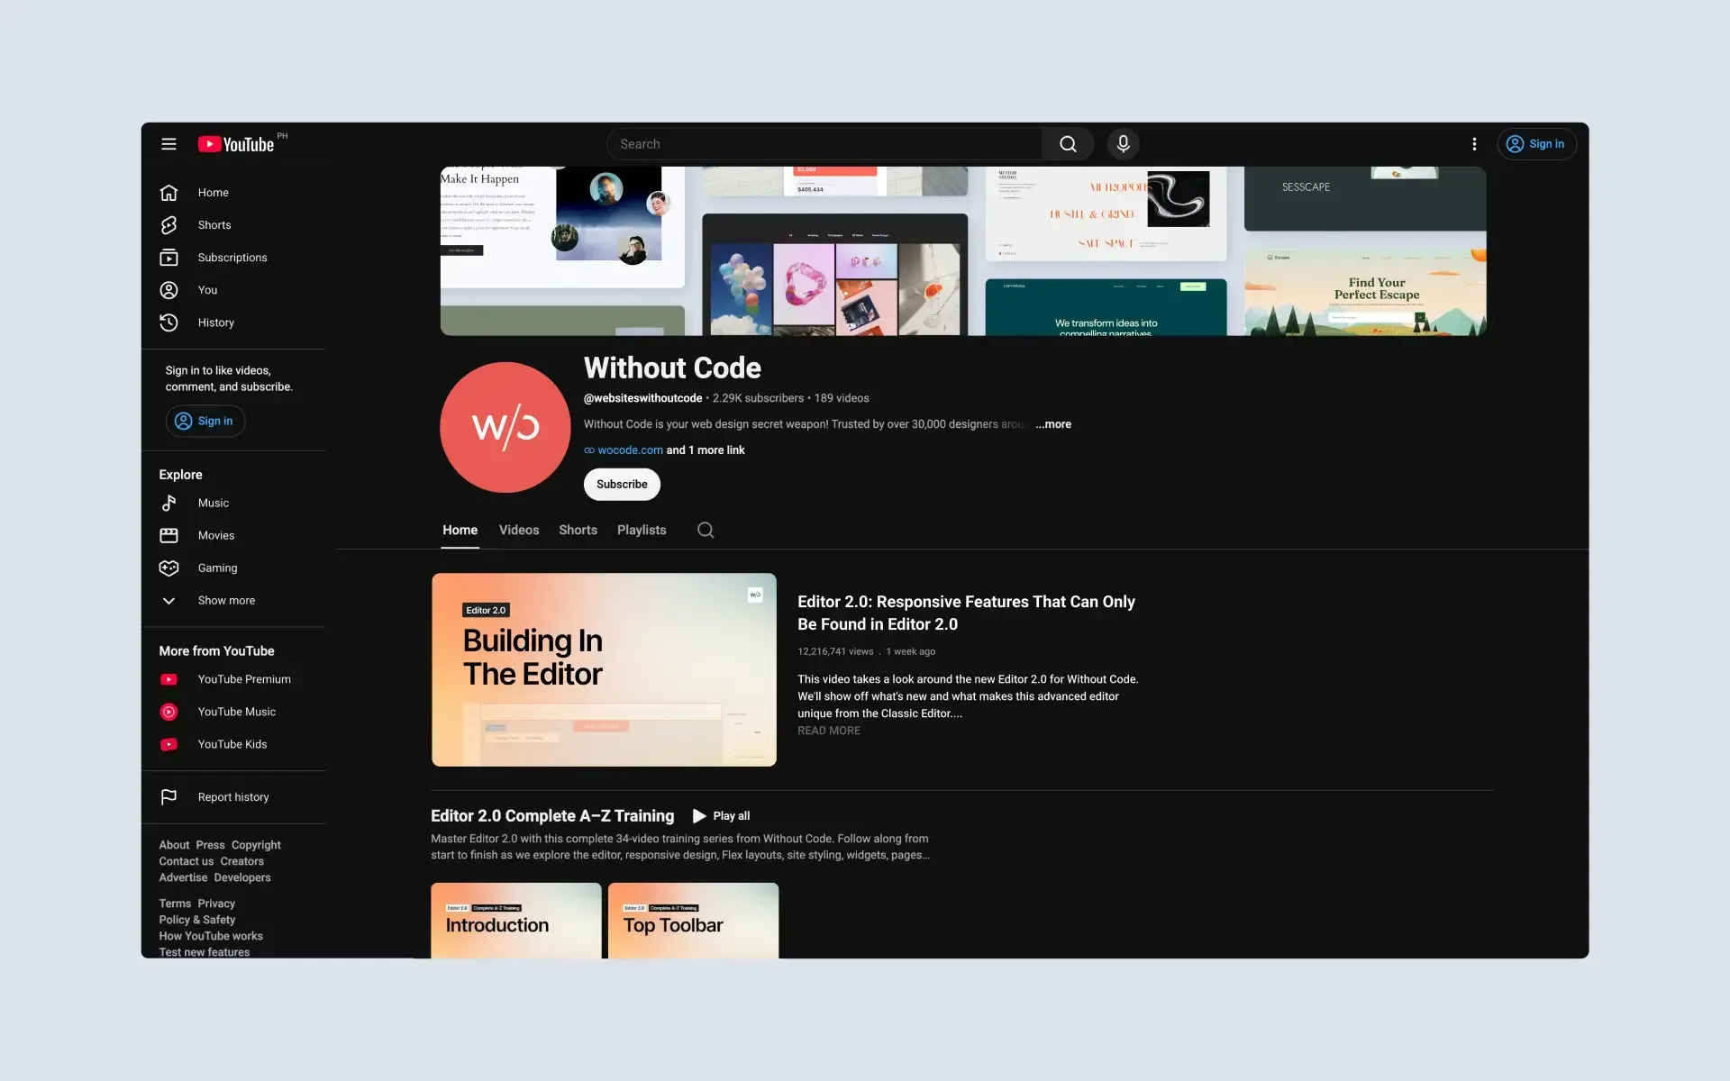
Task: Play the Building In The Editor thumbnail
Action: point(604,669)
